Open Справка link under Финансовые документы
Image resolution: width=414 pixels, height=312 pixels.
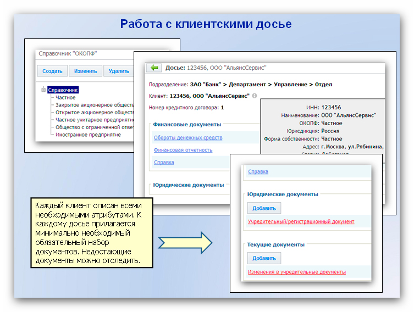pyautogui.click(x=164, y=163)
